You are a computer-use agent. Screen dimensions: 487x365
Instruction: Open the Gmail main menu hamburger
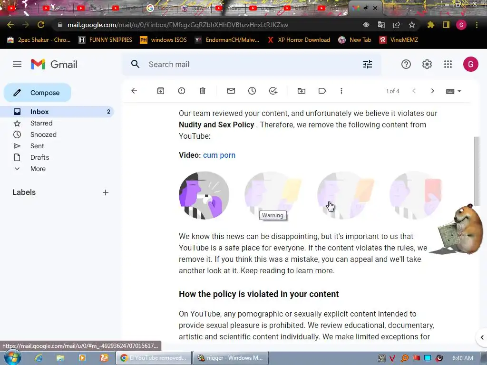17,64
